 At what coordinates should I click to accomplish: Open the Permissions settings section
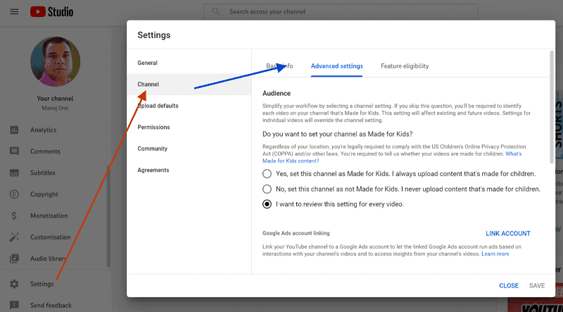click(x=153, y=127)
